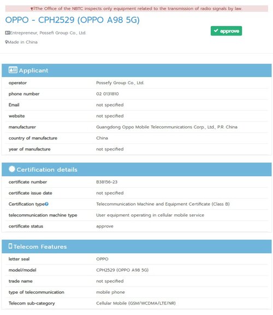Click the Made in China location pin icon
The image size is (273, 315).
(7, 42)
